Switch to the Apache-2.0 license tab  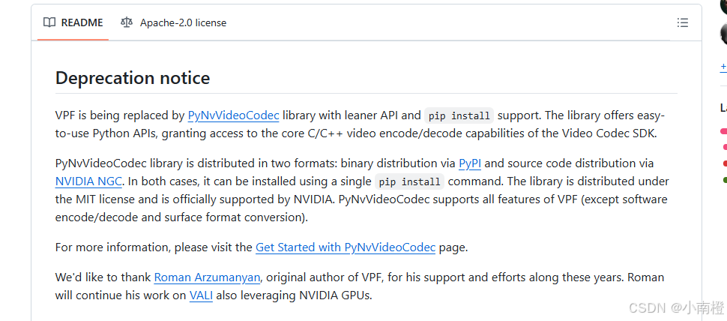(x=173, y=22)
